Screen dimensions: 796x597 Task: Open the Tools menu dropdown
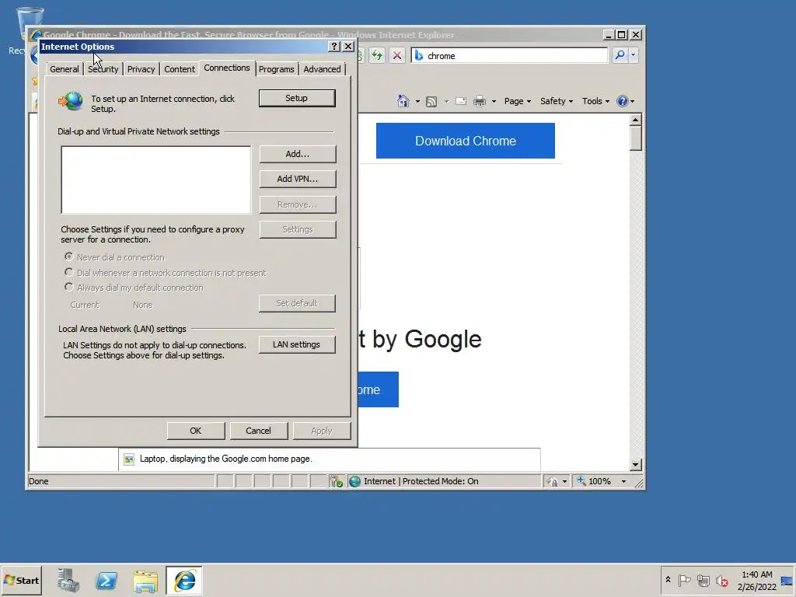pos(595,101)
